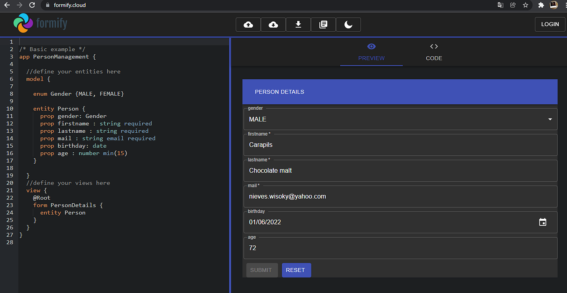Screen dimensions: 567x293
Task: Click the lastname input field
Action: coord(400,171)
